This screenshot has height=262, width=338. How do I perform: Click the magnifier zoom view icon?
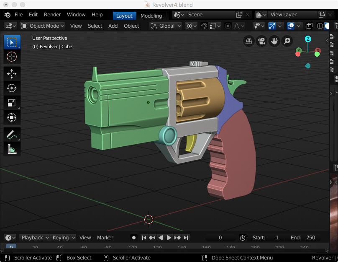[287, 41]
